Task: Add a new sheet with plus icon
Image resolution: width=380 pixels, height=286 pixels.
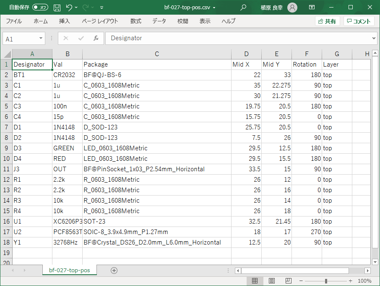Action: point(114,271)
